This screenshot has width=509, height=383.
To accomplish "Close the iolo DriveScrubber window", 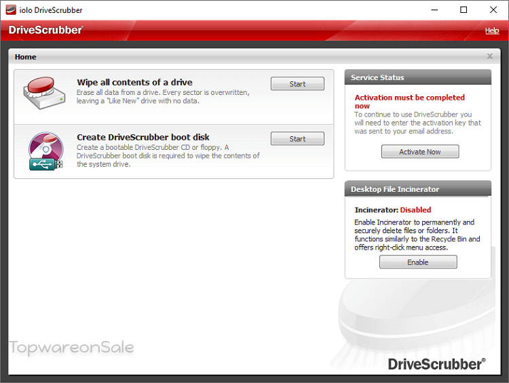I will 493,9.
